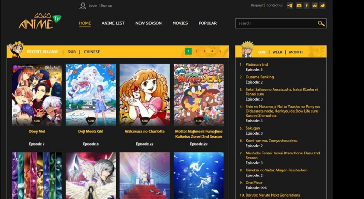Go to page 4 of releases

[212, 51]
